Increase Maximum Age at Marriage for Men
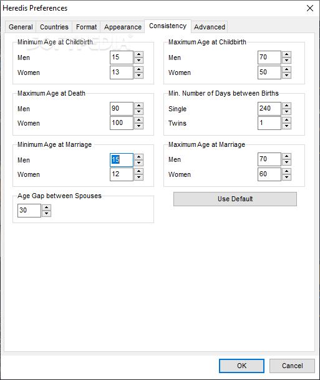 tap(286, 156)
